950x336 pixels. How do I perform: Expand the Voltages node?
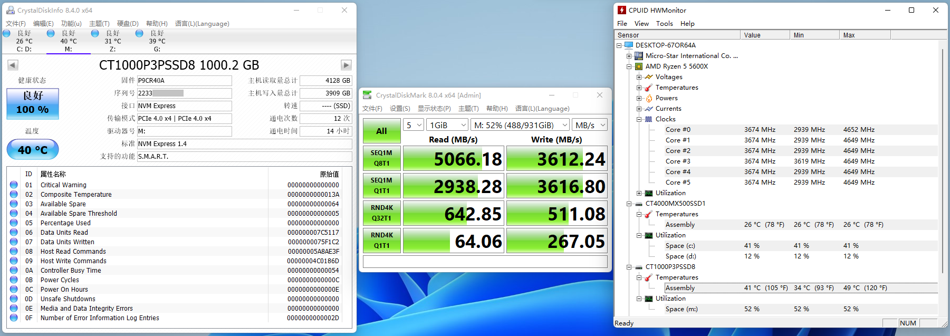[639, 77]
